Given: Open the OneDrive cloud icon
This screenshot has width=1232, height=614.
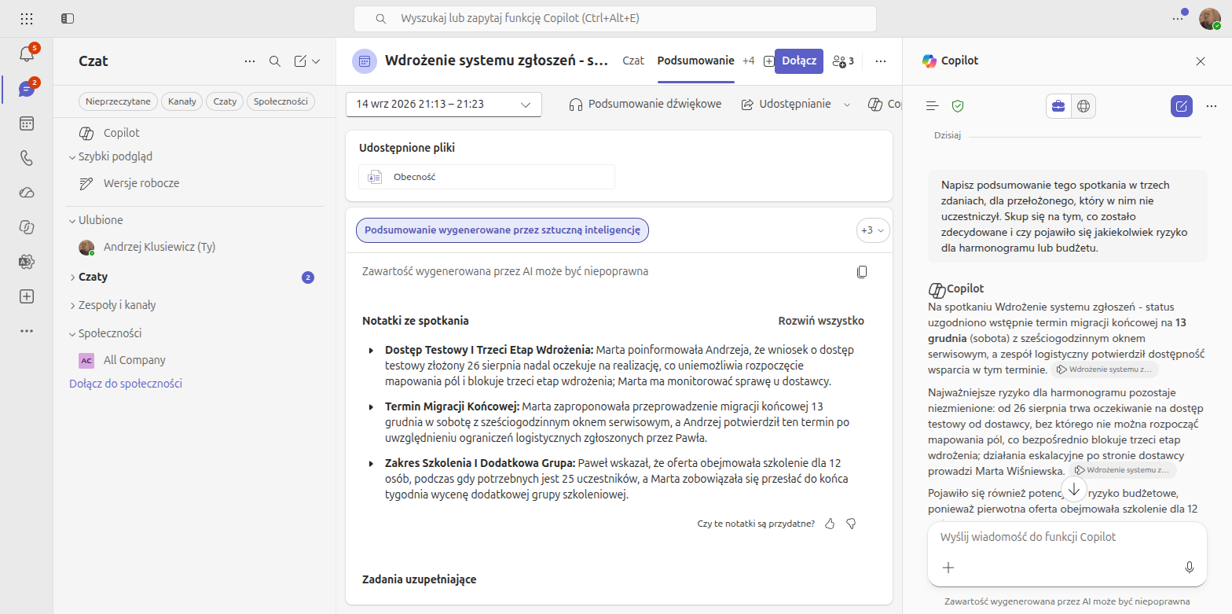Looking at the screenshot, I should [x=27, y=193].
